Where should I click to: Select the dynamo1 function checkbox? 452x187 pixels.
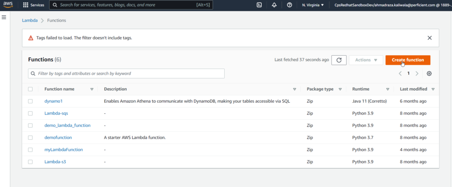point(30,101)
